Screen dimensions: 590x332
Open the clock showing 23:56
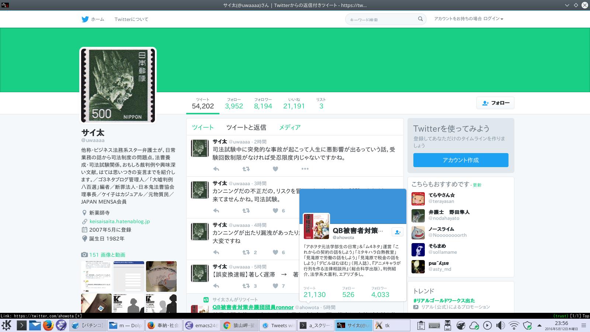[x=561, y=325]
